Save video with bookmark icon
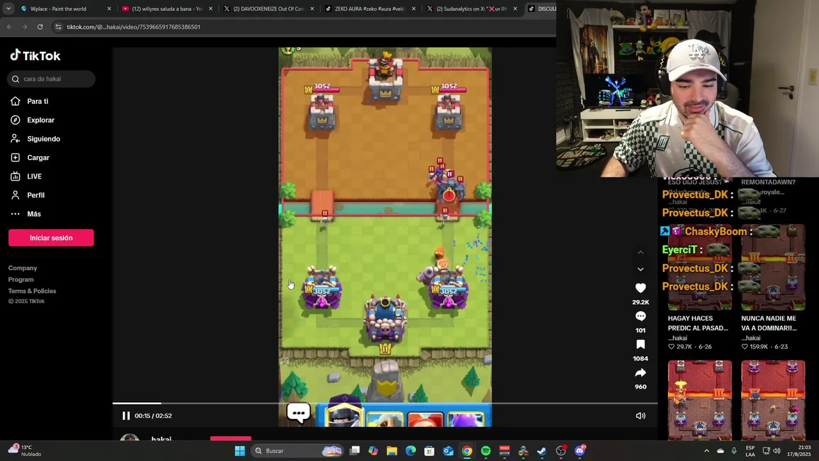 640,344
